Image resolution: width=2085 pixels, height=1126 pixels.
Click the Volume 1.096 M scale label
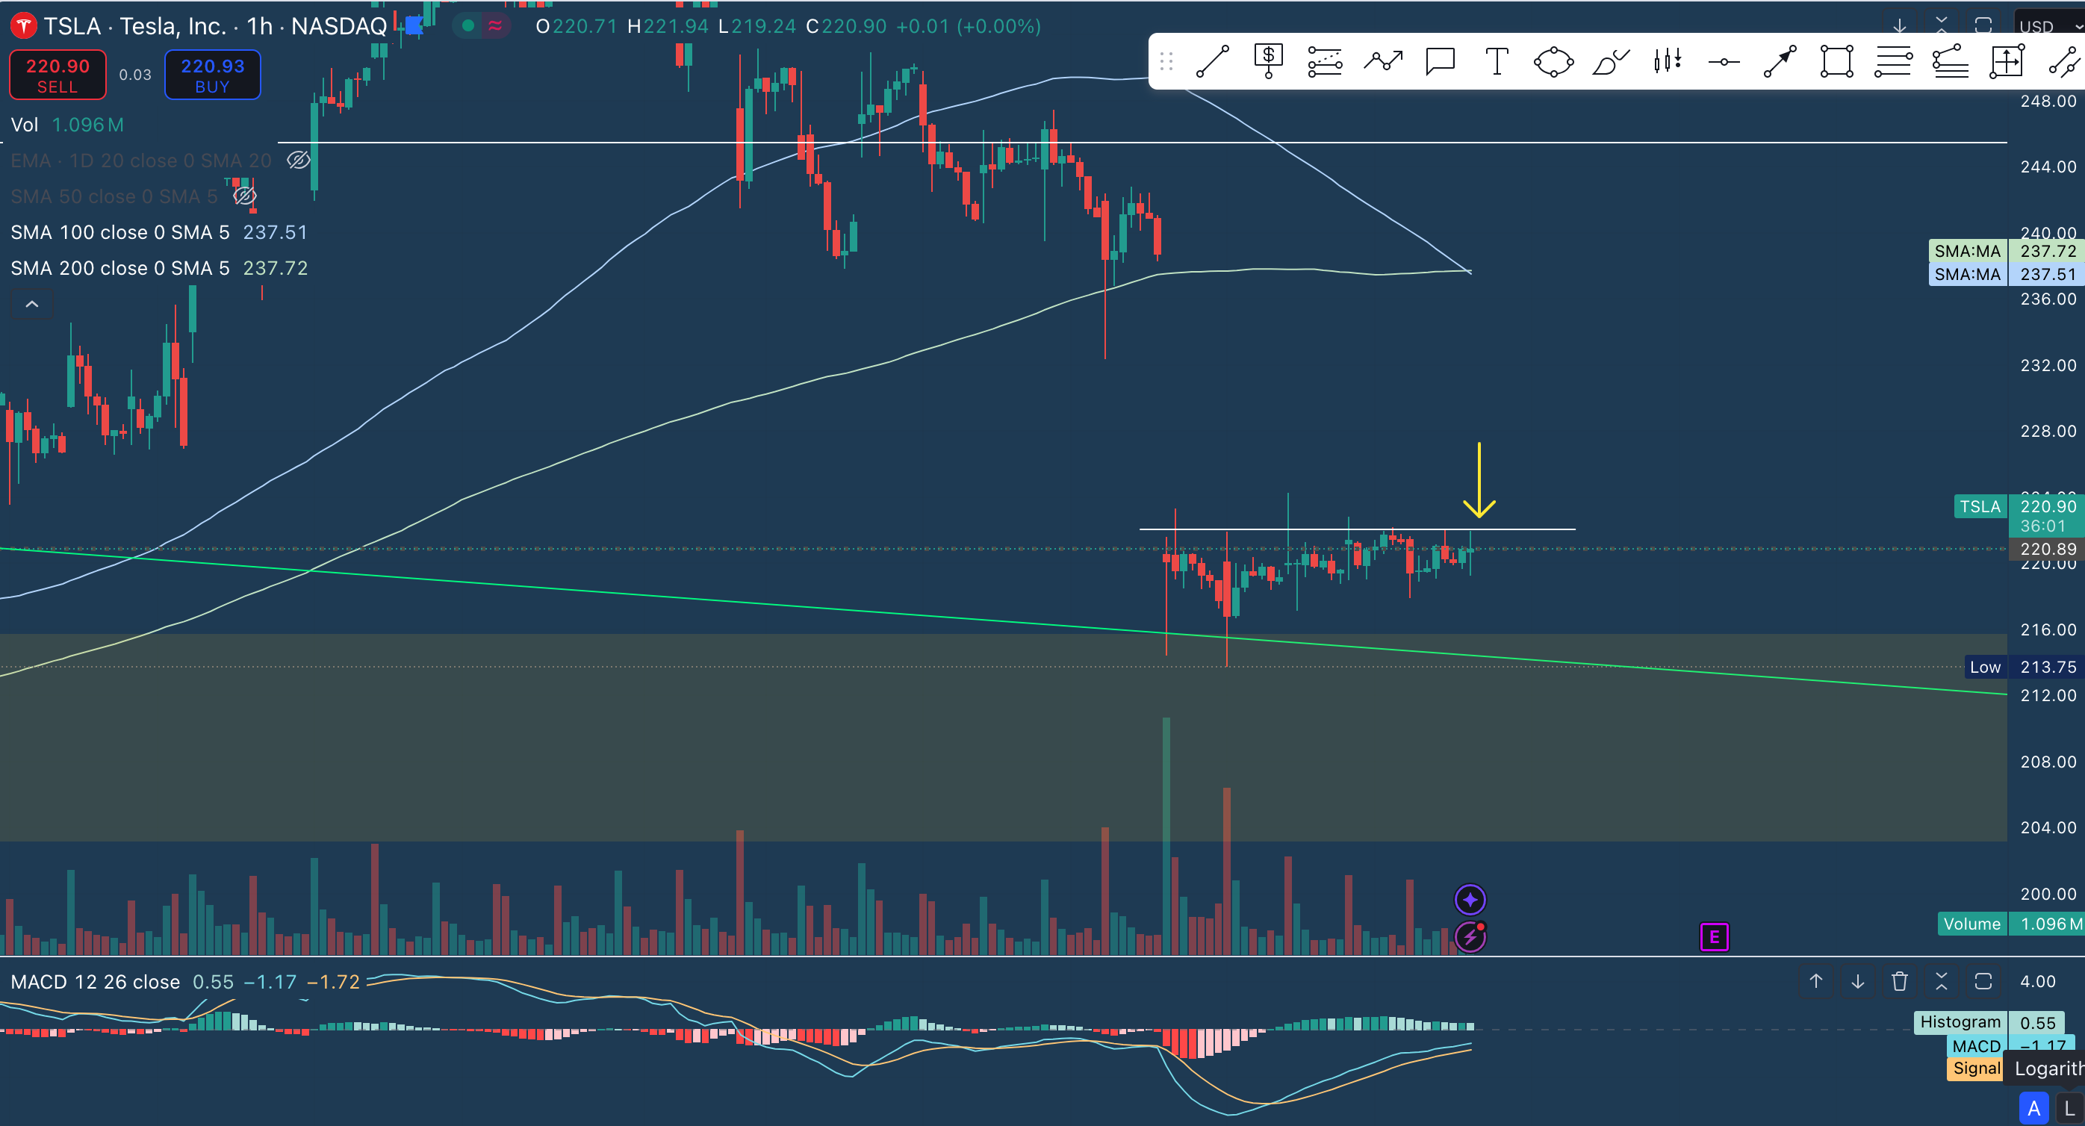point(2010,924)
